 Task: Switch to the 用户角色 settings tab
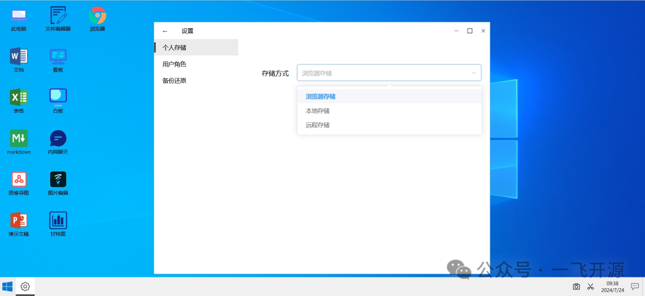coord(174,64)
